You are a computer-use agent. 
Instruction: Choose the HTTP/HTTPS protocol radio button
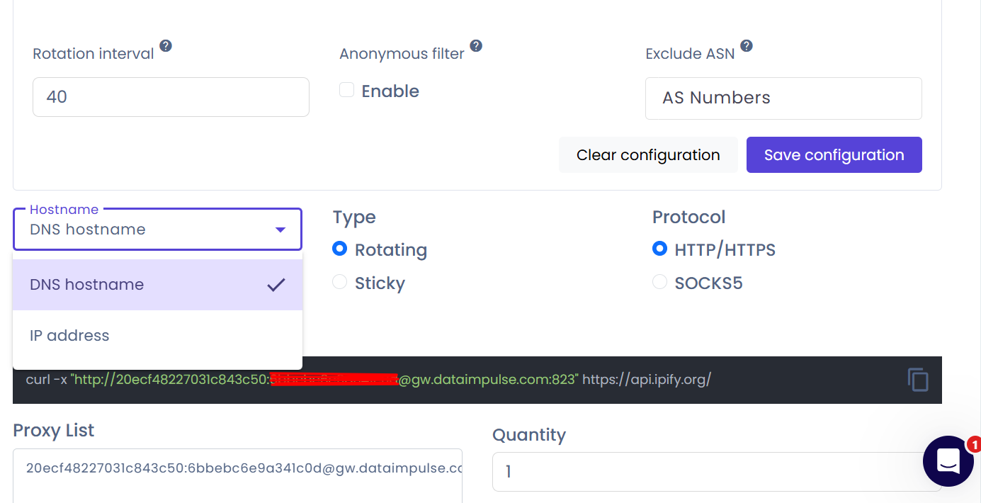point(659,249)
